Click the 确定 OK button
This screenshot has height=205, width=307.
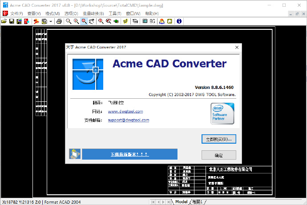point(219,155)
